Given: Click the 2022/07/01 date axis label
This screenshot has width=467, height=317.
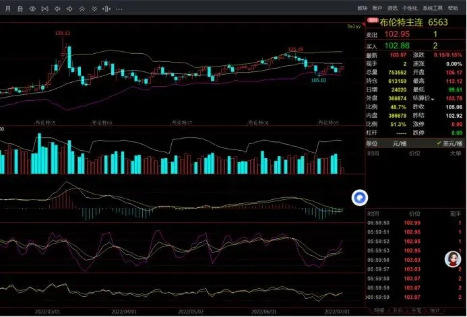Looking at the screenshot, I should pos(337,312).
